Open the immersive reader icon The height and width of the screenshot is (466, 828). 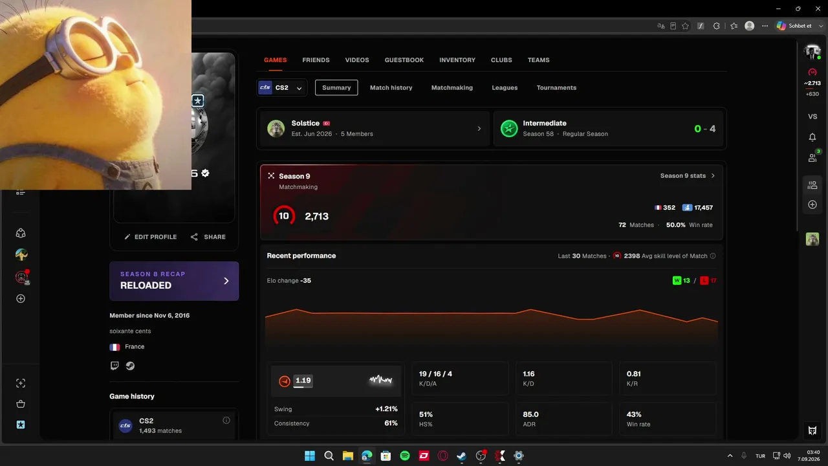pos(673,26)
